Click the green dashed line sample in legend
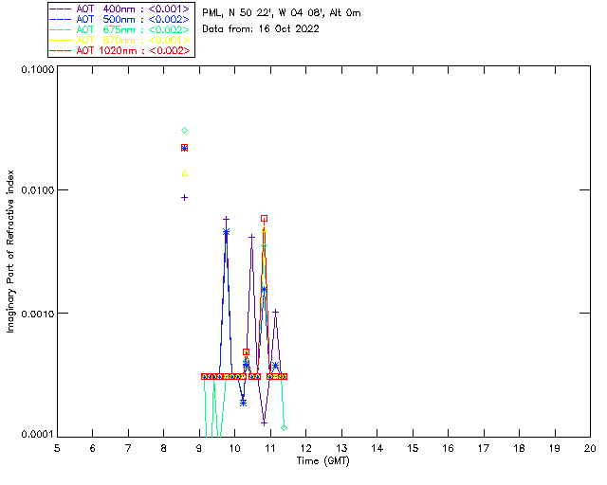 [61, 29]
